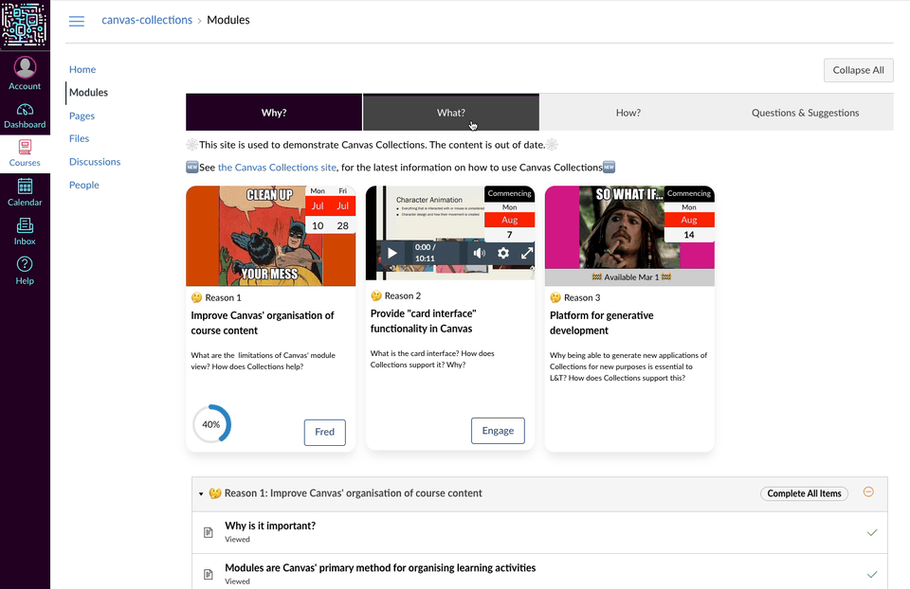This screenshot has height=589, width=910.
Task: Click the Engage button on Reason 2 card
Action: pyautogui.click(x=498, y=431)
